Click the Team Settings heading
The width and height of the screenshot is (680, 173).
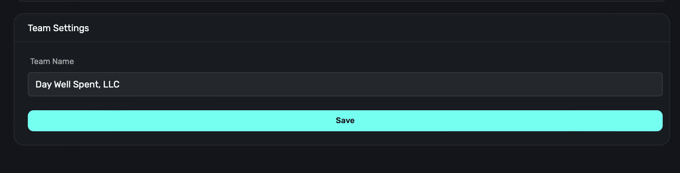tap(58, 28)
